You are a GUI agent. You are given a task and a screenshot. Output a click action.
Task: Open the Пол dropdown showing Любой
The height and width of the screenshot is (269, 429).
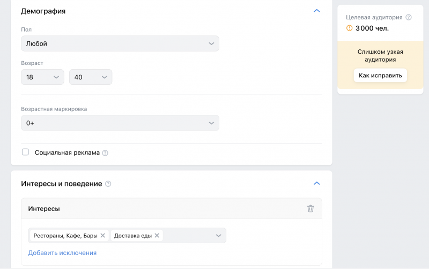tap(120, 43)
